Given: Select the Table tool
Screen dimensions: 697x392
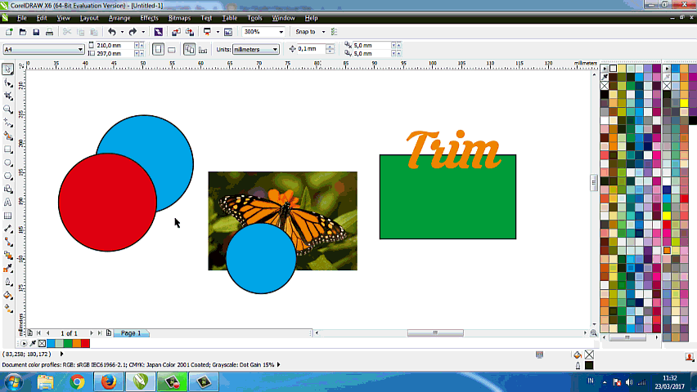Looking at the screenshot, I should pos(8,216).
